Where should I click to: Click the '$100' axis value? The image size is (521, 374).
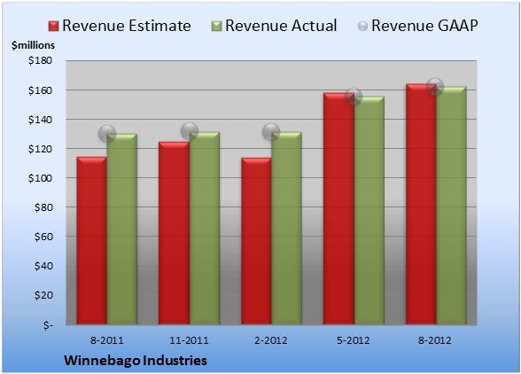(40, 178)
